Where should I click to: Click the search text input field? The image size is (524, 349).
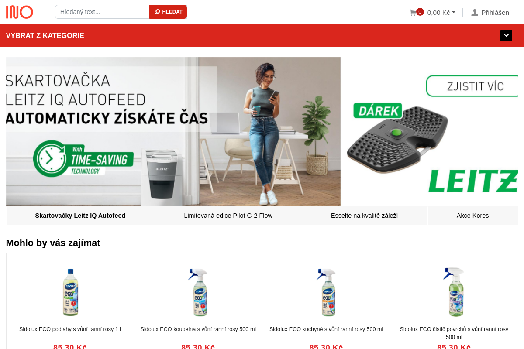102,12
